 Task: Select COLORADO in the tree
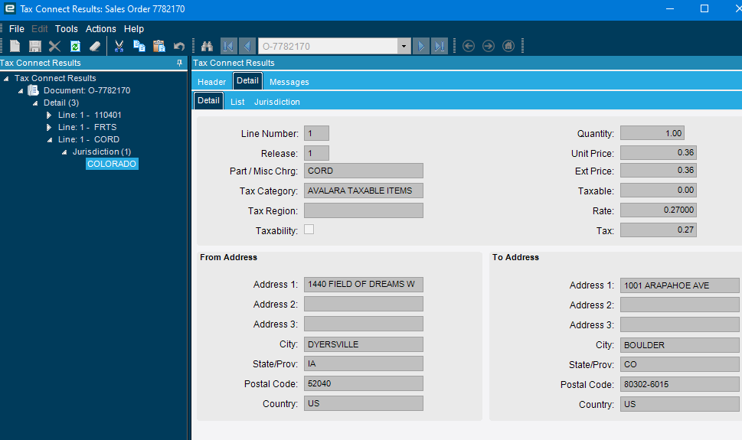click(x=112, y=164)
